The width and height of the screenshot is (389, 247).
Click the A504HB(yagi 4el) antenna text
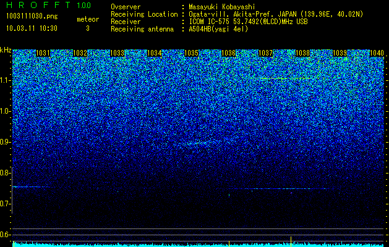click(218, 29)
